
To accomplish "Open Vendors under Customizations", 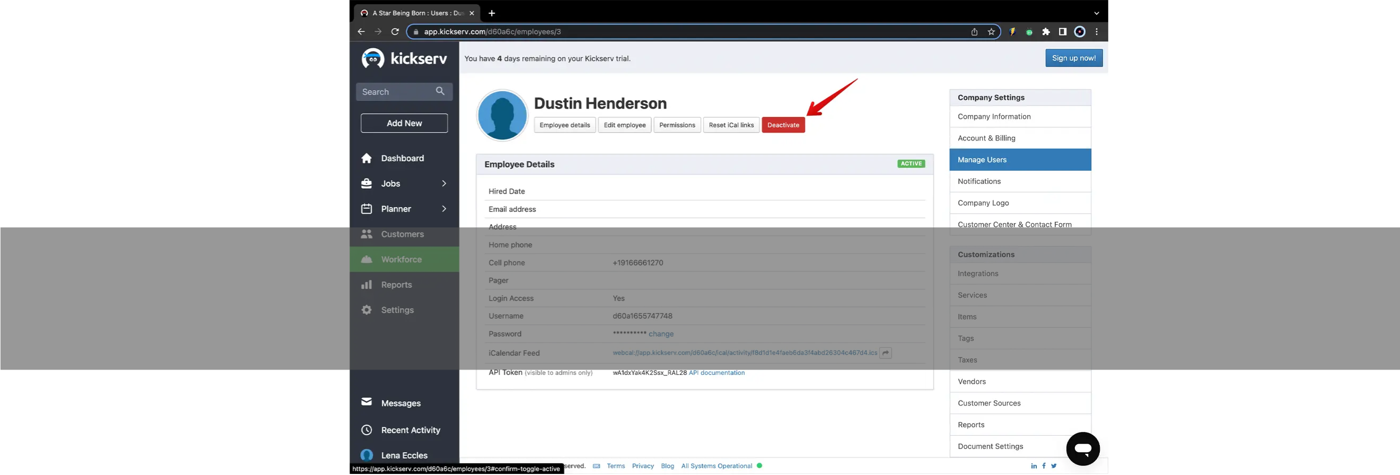I will pos(1020,382).
